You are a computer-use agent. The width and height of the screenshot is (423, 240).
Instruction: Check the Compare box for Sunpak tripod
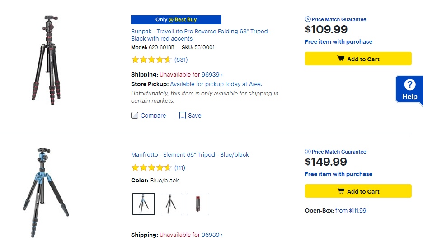pyautogui.click(x=135, y=115)
